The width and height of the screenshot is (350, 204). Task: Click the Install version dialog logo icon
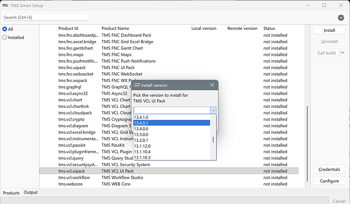(x=136, y=85)
